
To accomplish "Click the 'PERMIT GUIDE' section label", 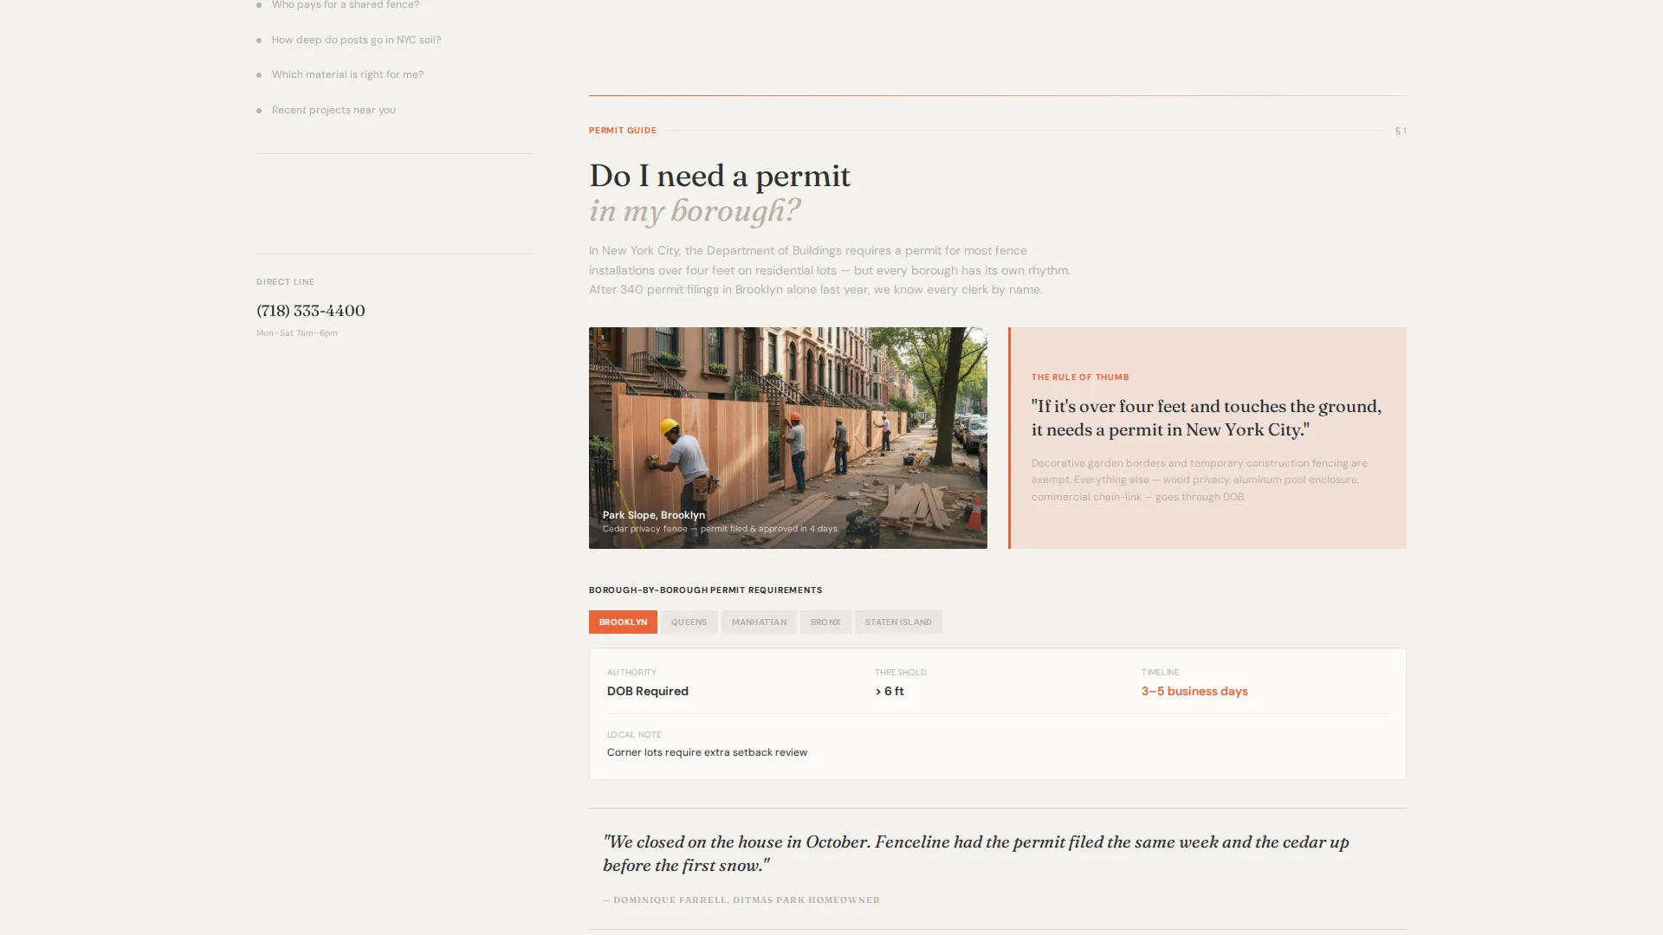I will [x=623, y=131].
